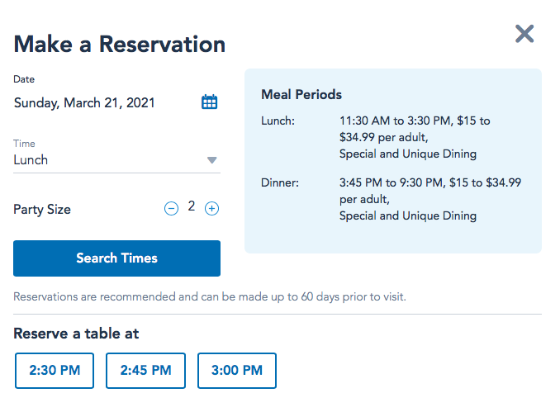
Task: Click the Sunday, March 21, 2021 date field
Action: (x=84, y=103)
